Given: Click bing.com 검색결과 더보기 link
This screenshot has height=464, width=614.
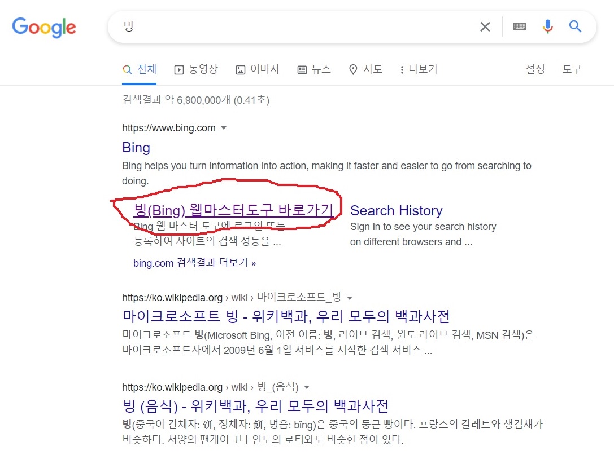Looking at the screenshot, I should 195,263.
